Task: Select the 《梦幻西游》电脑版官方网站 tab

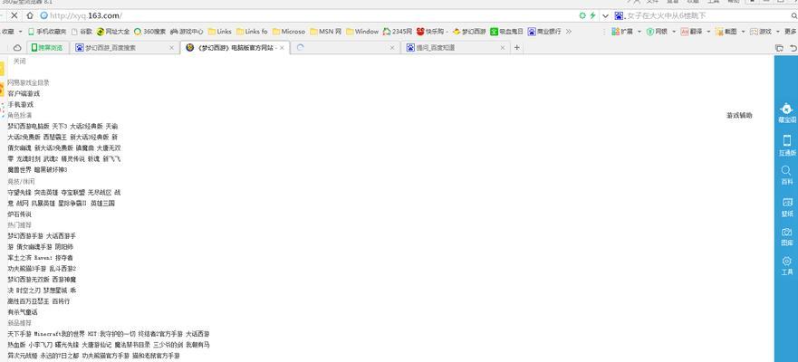Action: tap(236, 48)
